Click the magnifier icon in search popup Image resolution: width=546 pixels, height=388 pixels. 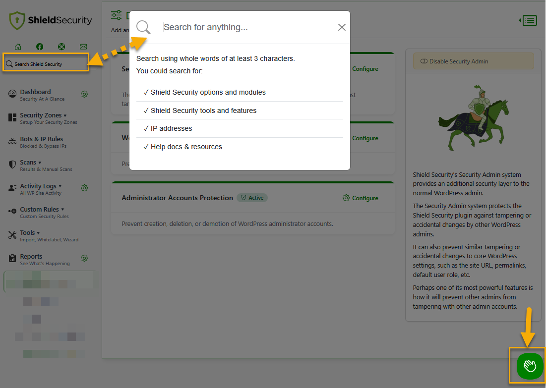coord(143,27)
